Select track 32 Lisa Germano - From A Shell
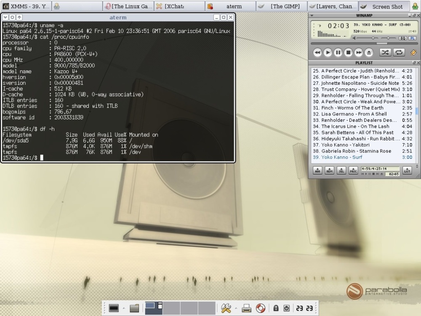 click(x=362, y=114)
